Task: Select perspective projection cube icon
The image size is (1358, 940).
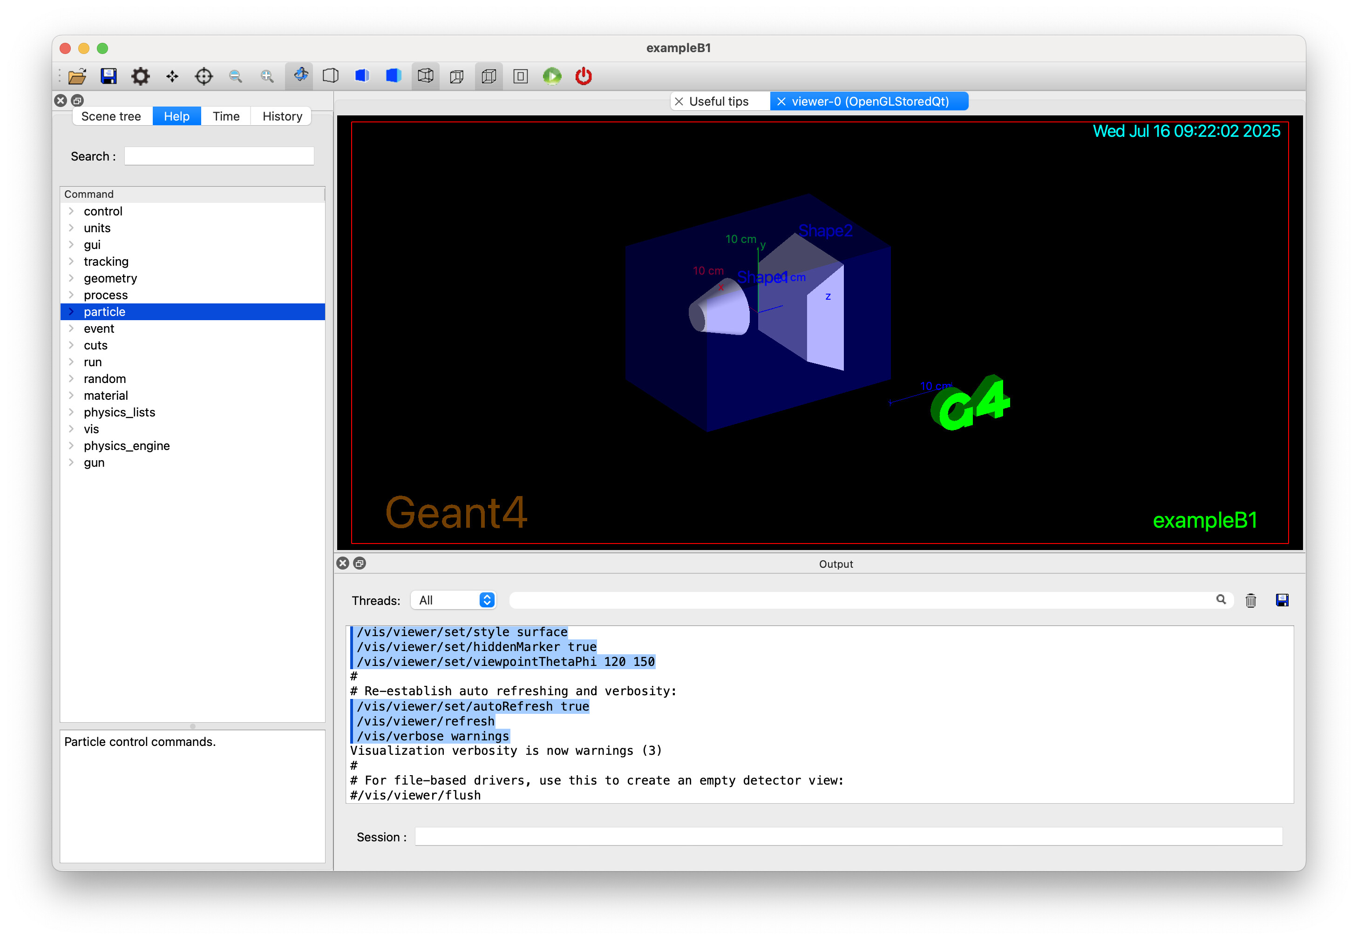Action: (x=457, y=76)
